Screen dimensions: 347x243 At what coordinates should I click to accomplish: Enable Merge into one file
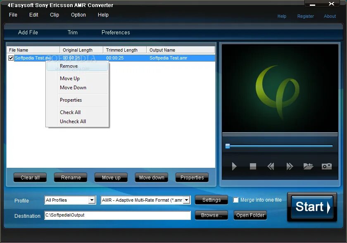(236, 200)
